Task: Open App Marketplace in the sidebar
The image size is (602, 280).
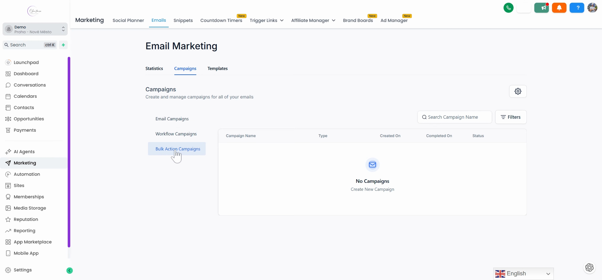Action: (33, 242)
